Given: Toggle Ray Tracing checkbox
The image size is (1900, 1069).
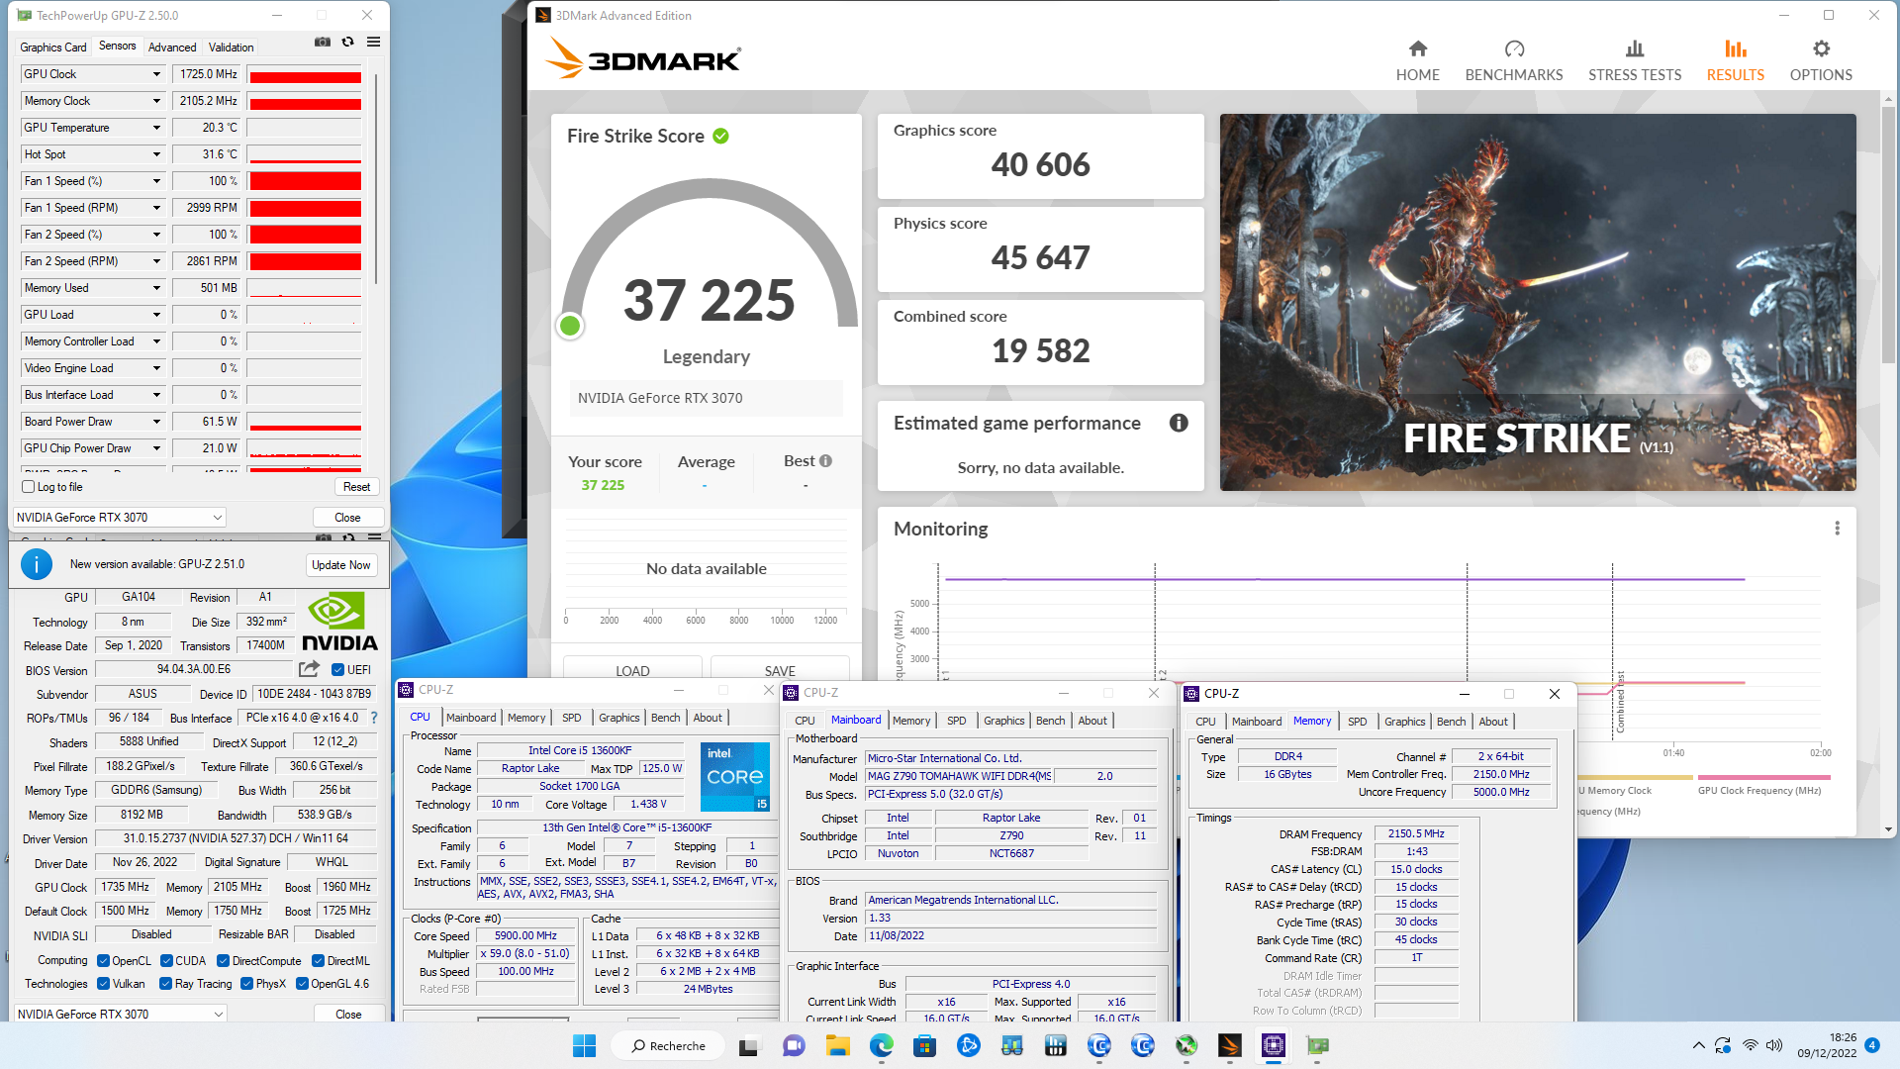Looking at the screenshot, I should [x=166, y=984].
